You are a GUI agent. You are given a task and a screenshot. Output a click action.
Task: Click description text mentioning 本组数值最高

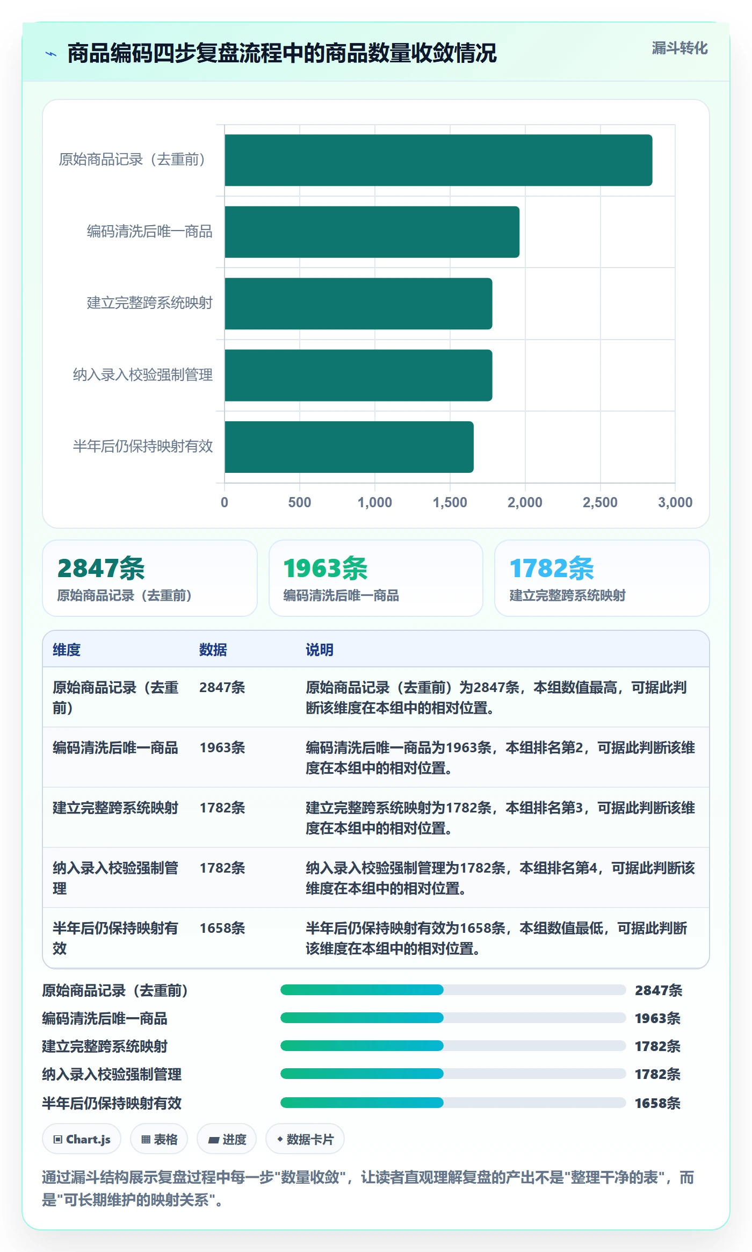[496, 697]
